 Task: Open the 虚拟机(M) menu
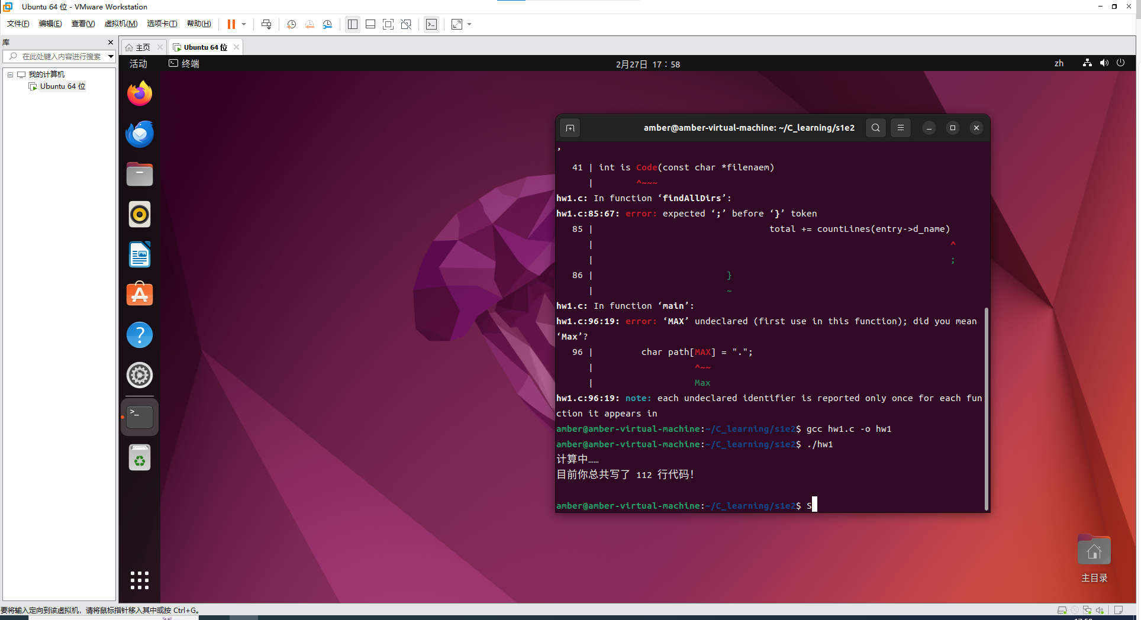(121, 24)
